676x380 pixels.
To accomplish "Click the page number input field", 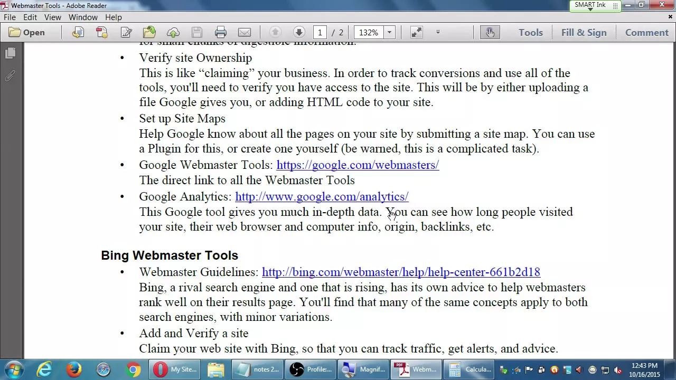I will (x=320, y=33).
